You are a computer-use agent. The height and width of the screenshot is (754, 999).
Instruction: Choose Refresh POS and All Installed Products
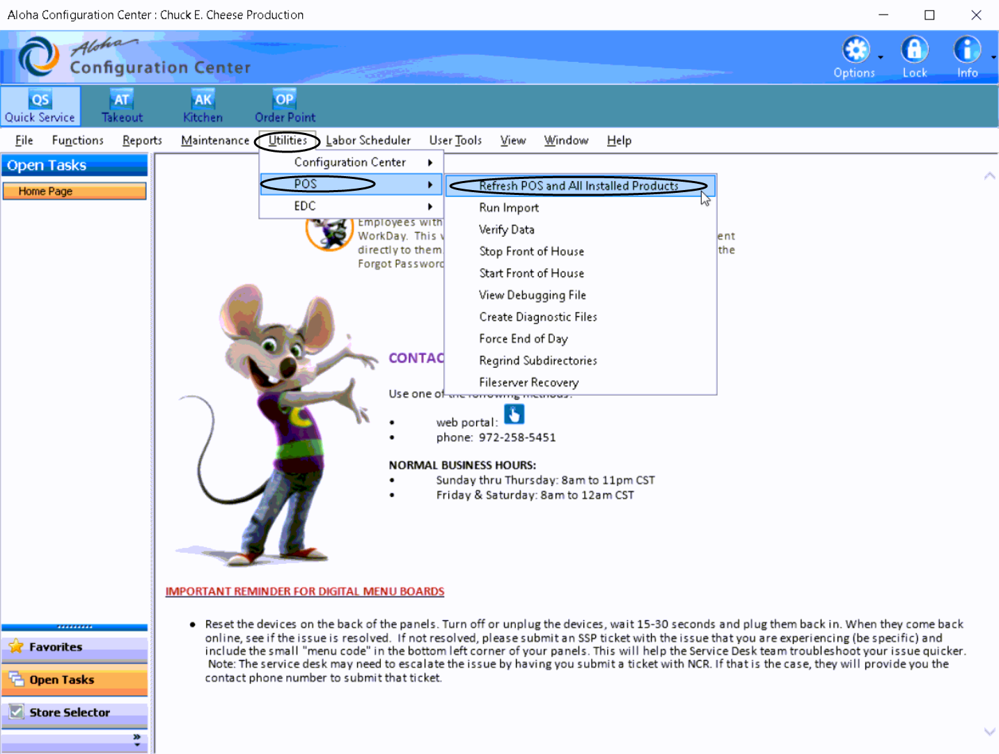click(x=581, y=186)
